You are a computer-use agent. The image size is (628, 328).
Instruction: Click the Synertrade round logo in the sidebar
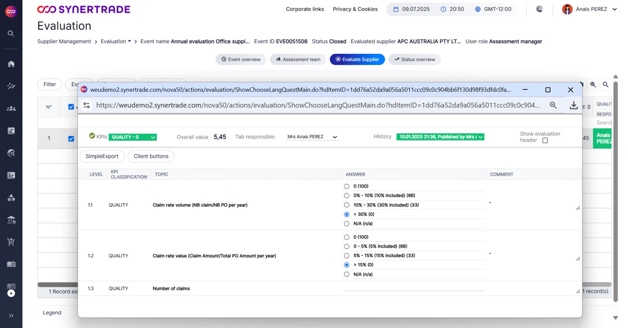tap(11, 11)
